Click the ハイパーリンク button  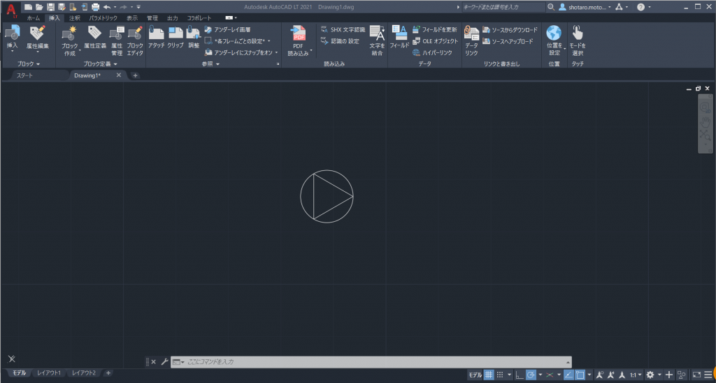[x=432, y=53]
